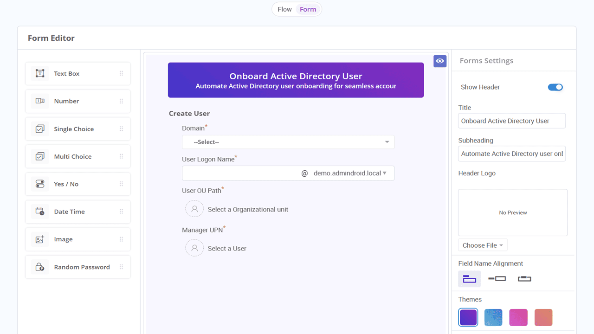The width and height of the screenshot is (594, 334).
Task: Select the Random Password field icon
Action: 40,267
